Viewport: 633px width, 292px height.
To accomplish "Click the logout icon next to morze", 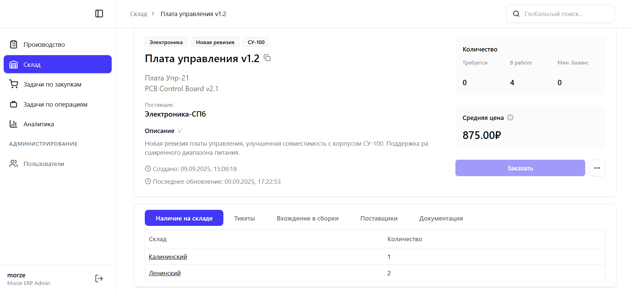I will coord(99,279).
